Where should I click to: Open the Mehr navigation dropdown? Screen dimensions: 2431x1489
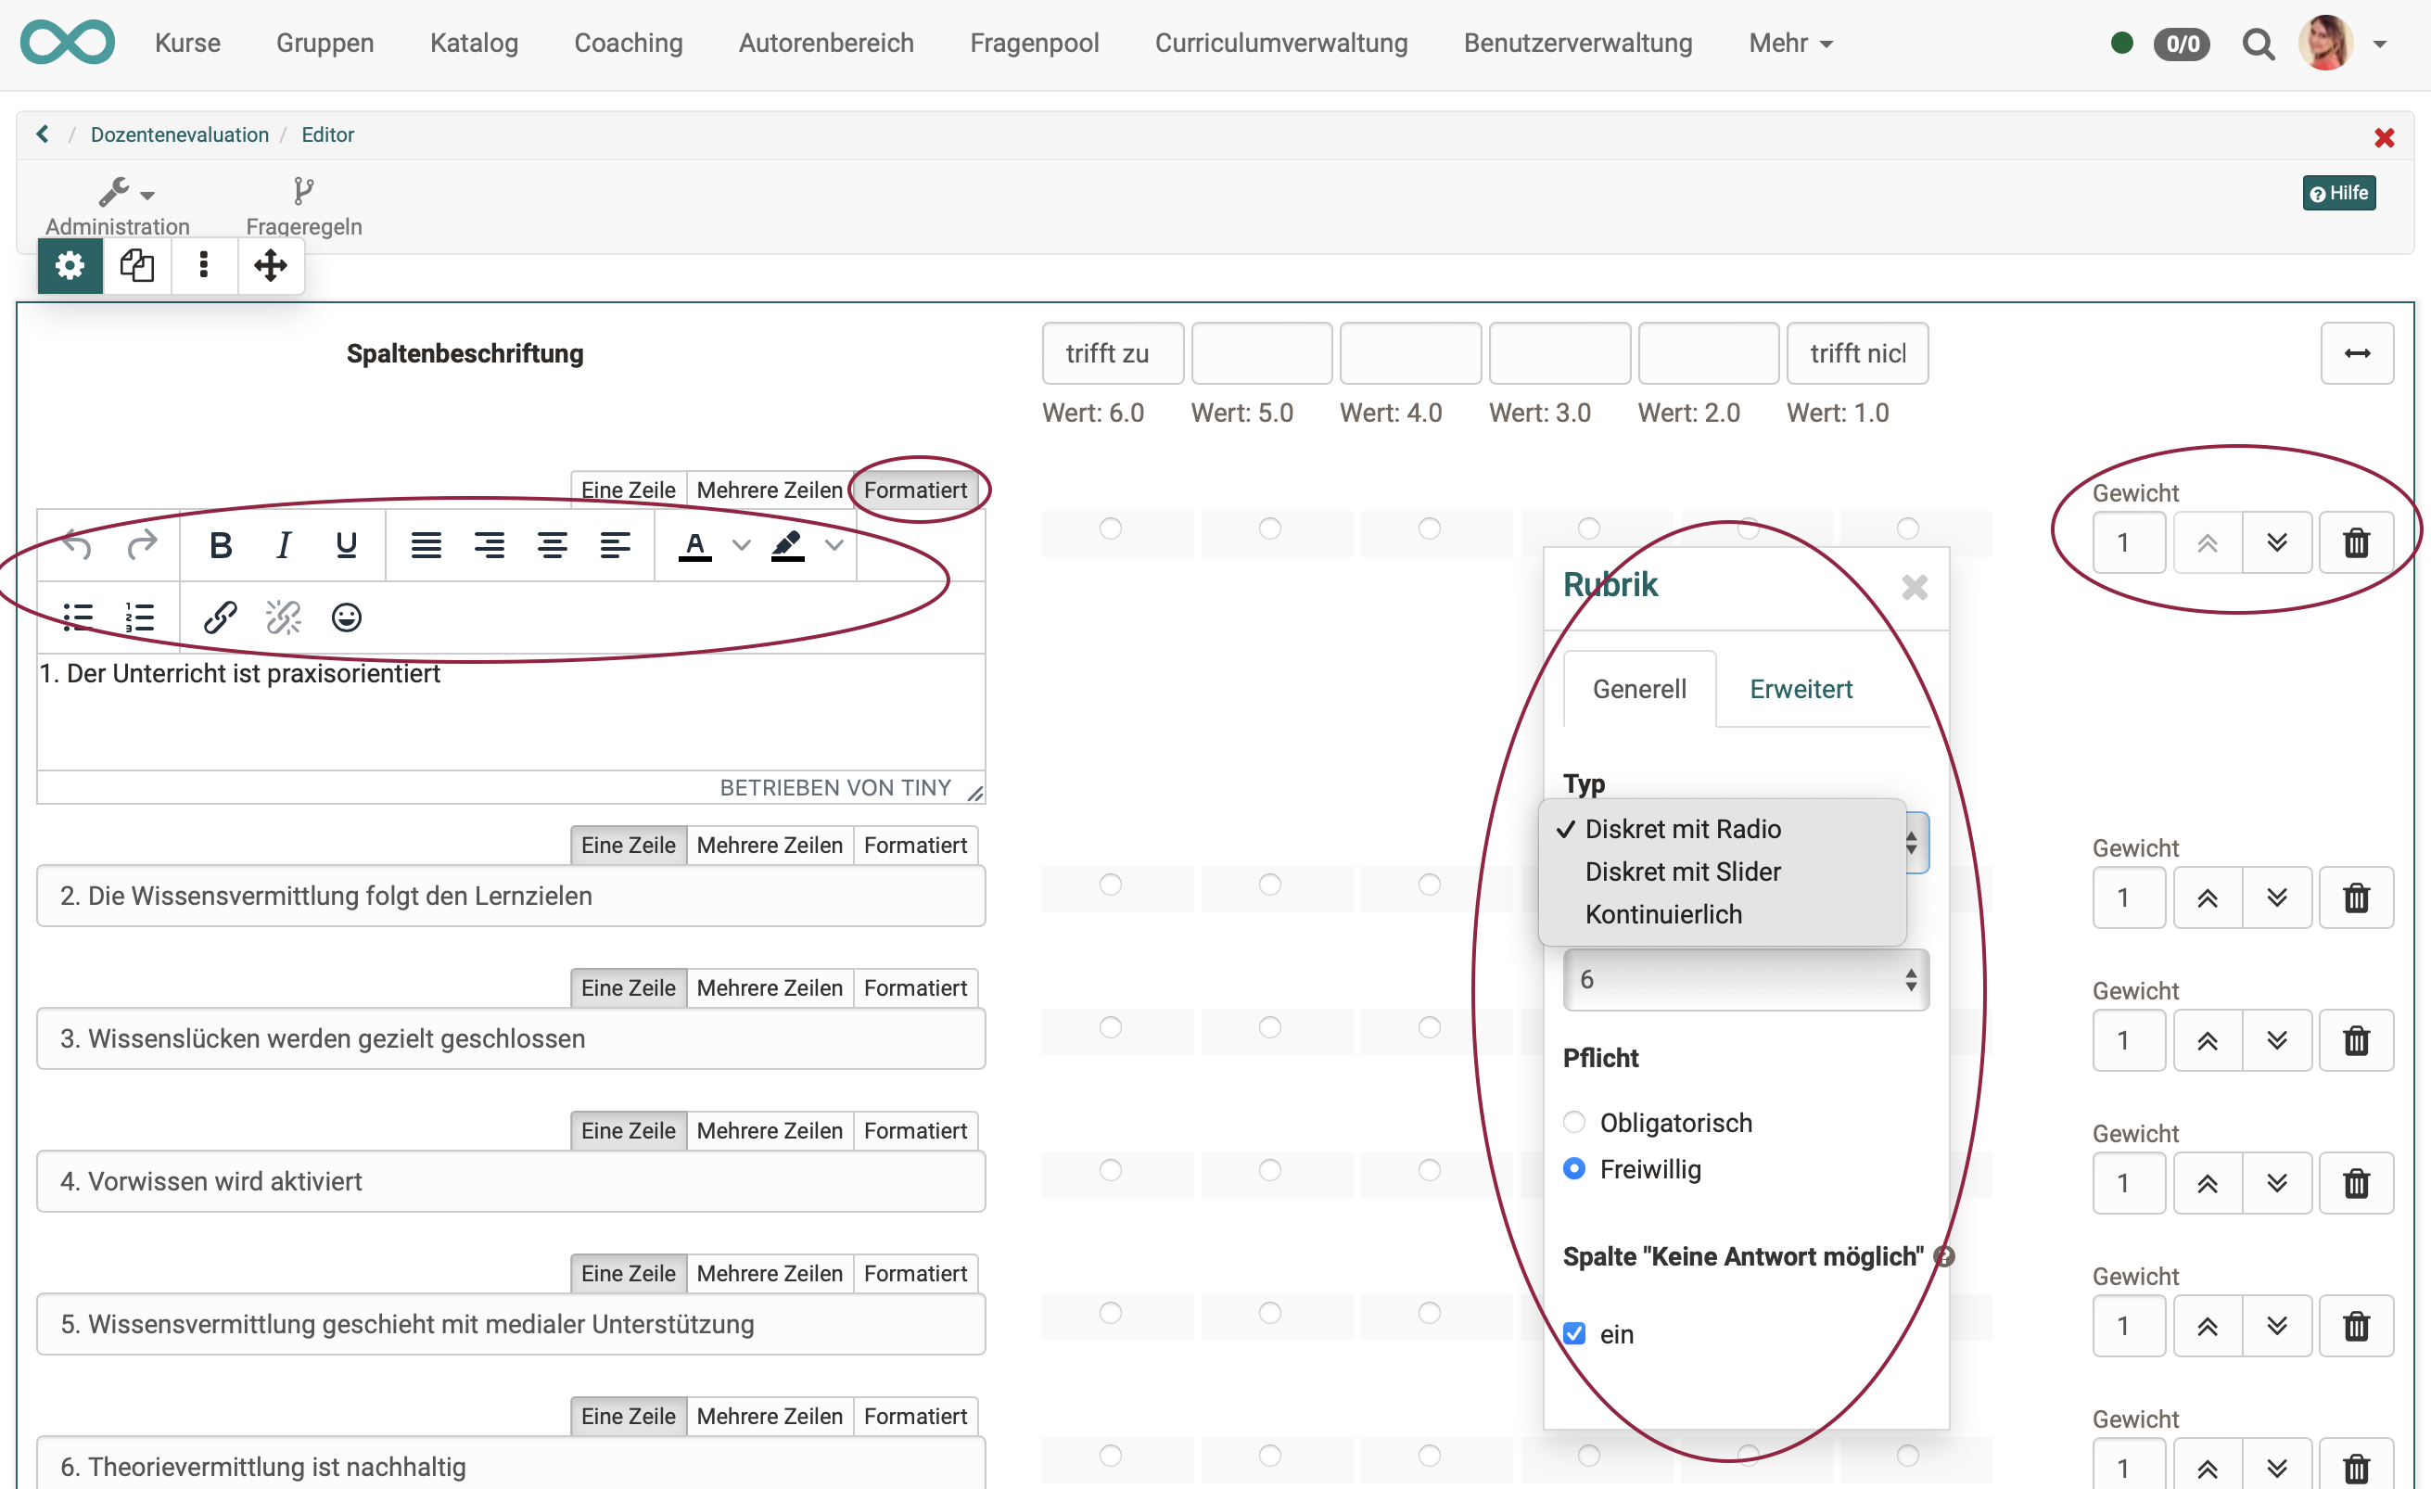1789,43
